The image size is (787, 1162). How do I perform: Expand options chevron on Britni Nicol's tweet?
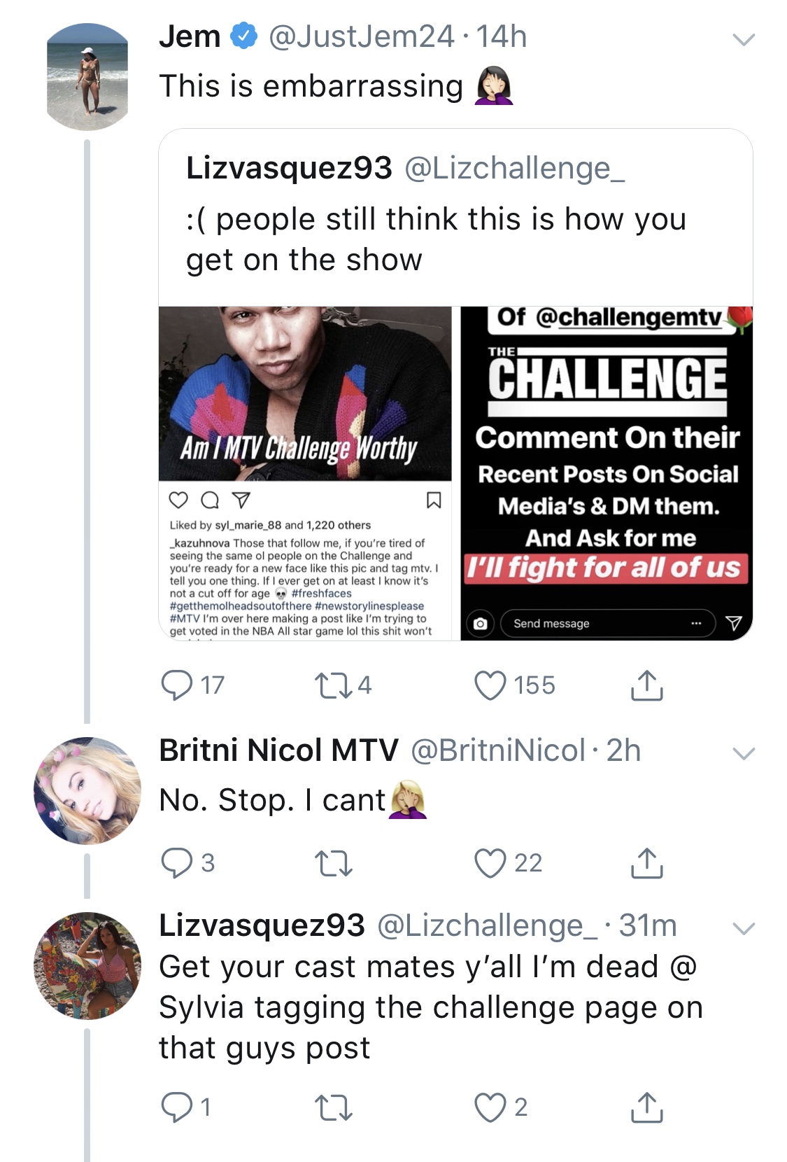coord(744,754)
